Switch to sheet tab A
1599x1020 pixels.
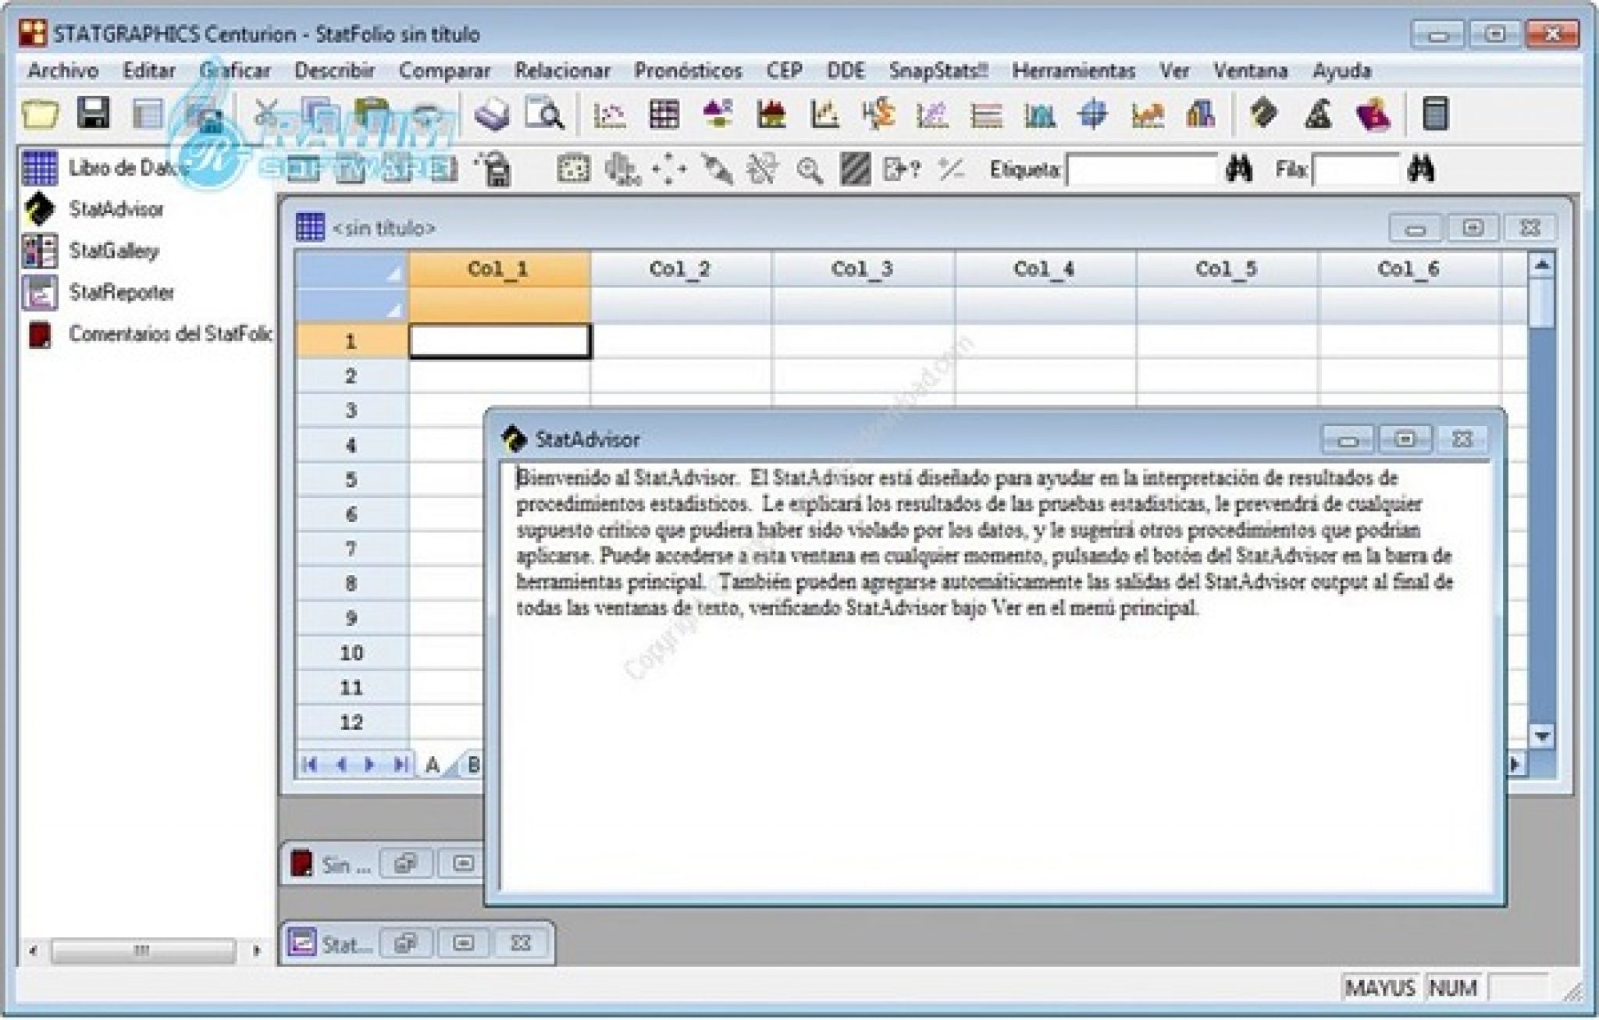(x=432, y=765)
